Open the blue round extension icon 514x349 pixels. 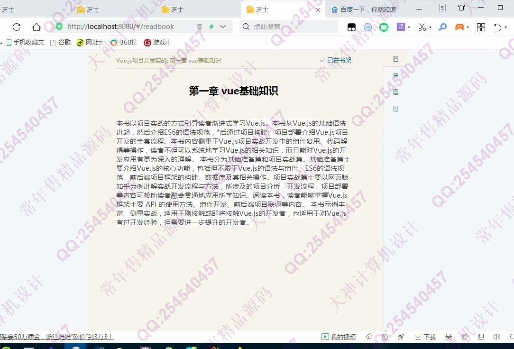tap(368, 27)
